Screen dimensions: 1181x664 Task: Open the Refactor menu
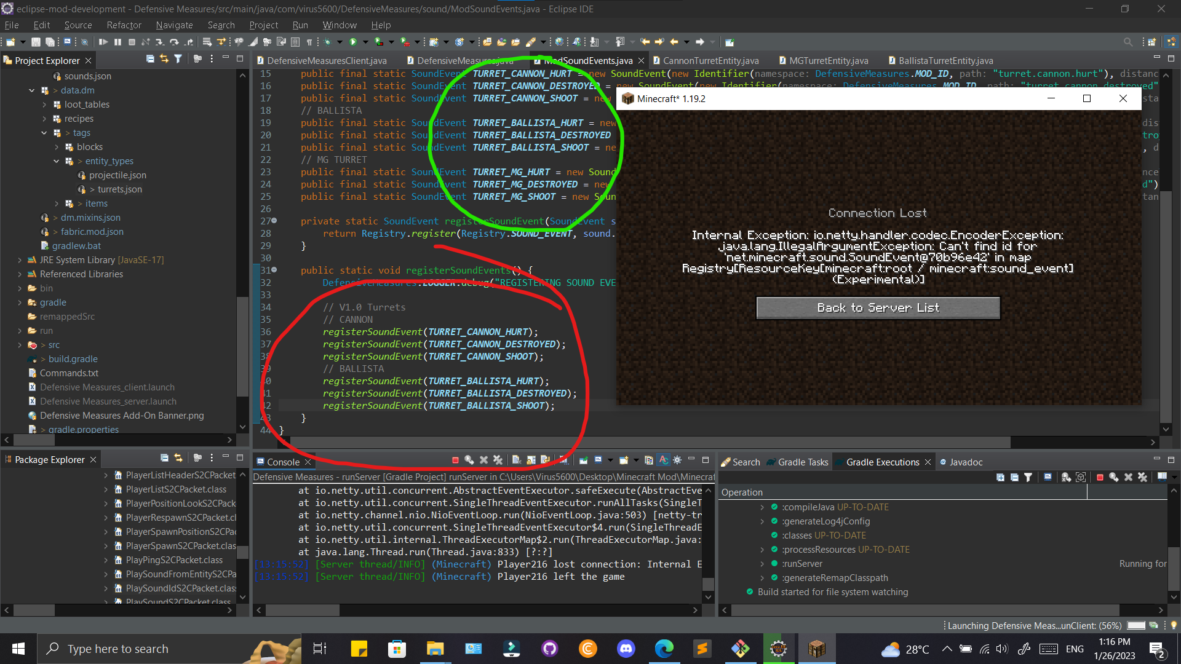(124, 25)
